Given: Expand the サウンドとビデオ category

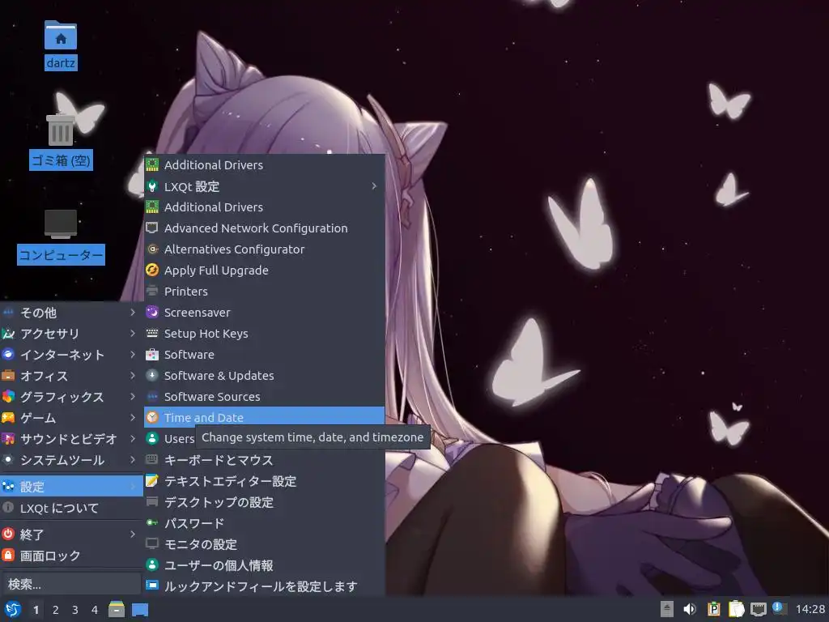Looking at the screenshot, I should (x=71, y=439).
